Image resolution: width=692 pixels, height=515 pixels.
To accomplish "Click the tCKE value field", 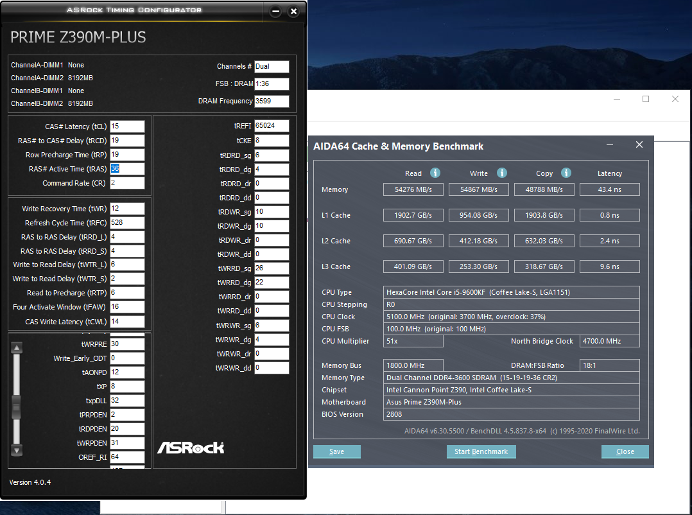I will (272, 141).
